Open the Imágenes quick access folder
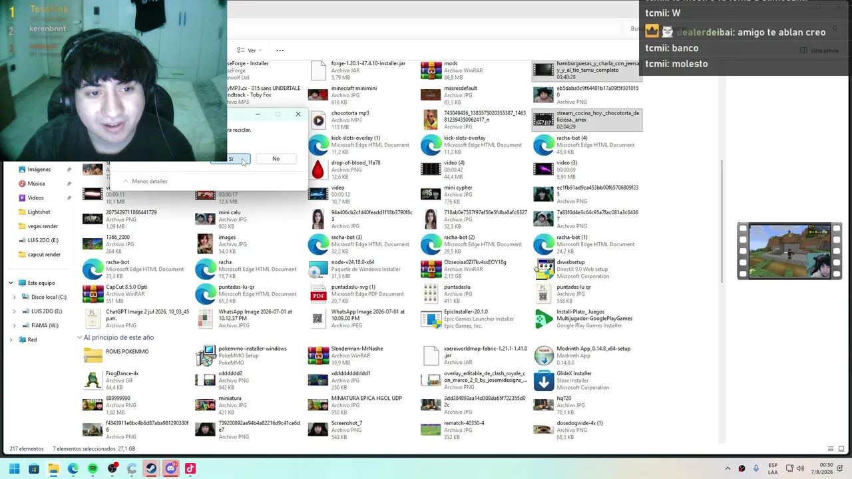 coord(39,170)
